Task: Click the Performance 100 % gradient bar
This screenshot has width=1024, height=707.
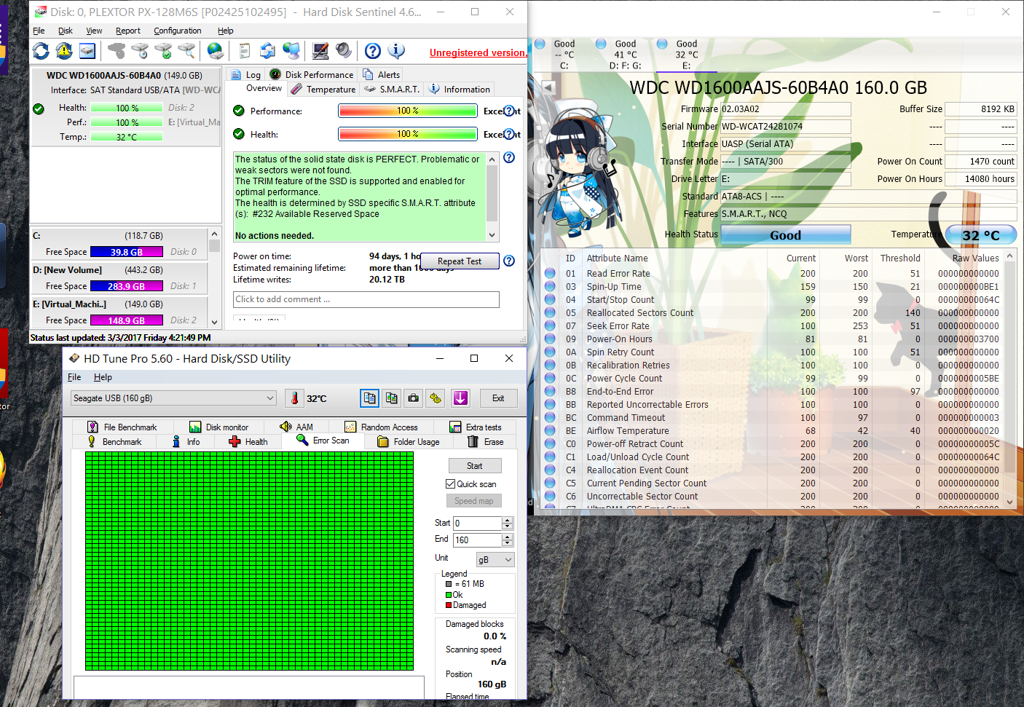Action: [x=408, y=111]
